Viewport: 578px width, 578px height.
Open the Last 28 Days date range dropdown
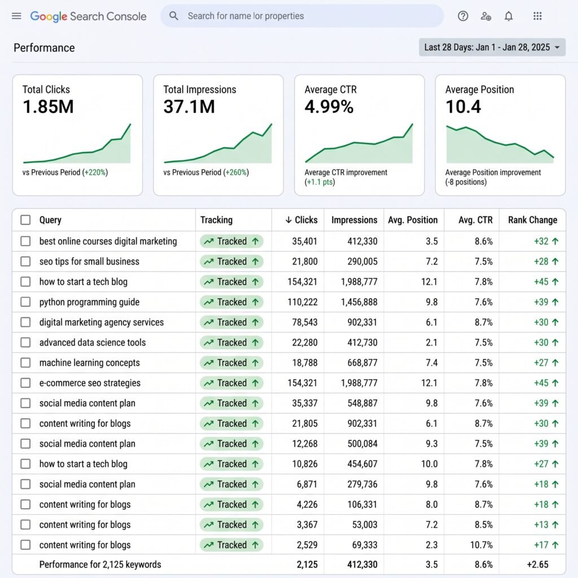click(x=492, y=47)
